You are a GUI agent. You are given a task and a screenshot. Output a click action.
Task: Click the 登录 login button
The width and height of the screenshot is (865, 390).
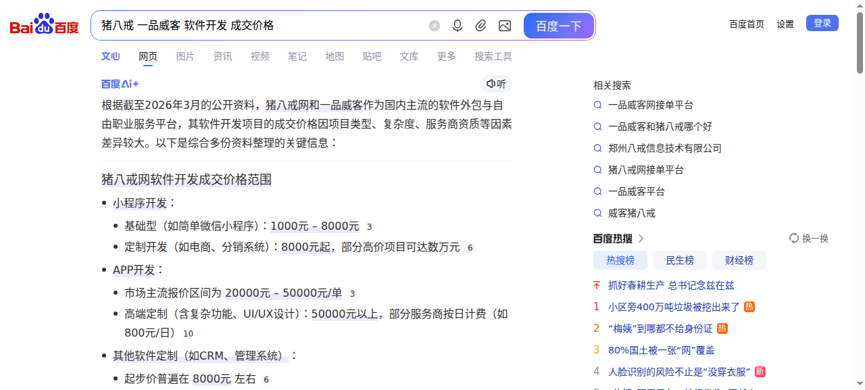822,23
